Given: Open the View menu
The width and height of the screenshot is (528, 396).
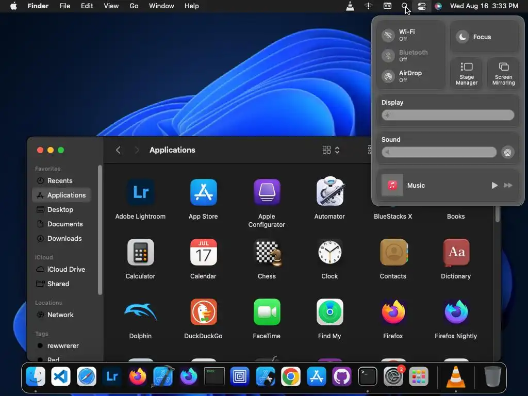Looking at the screenshot, I should click(111, 6).
